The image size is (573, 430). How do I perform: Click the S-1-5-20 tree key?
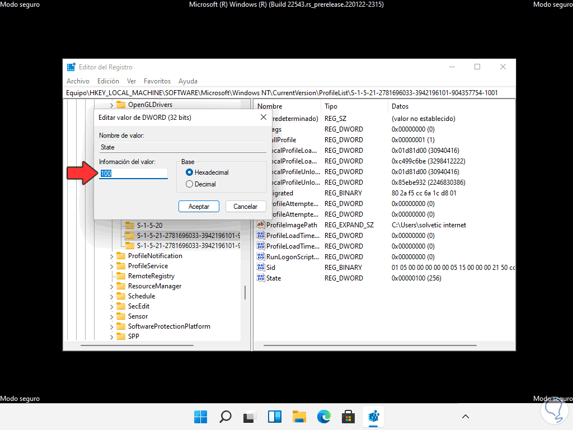[149, 225]
